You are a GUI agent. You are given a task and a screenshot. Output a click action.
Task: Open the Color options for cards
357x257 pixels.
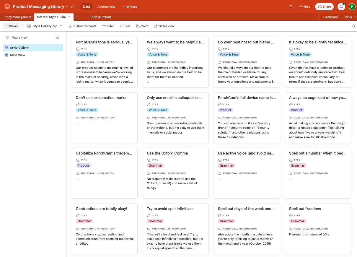142,26
